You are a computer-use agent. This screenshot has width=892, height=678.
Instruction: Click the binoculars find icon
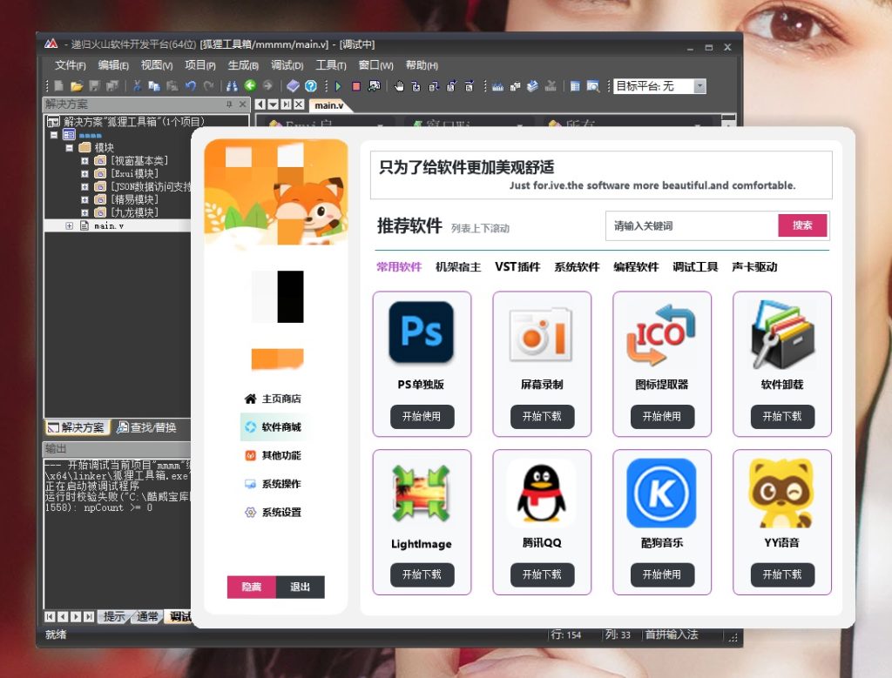click(232, 86)
